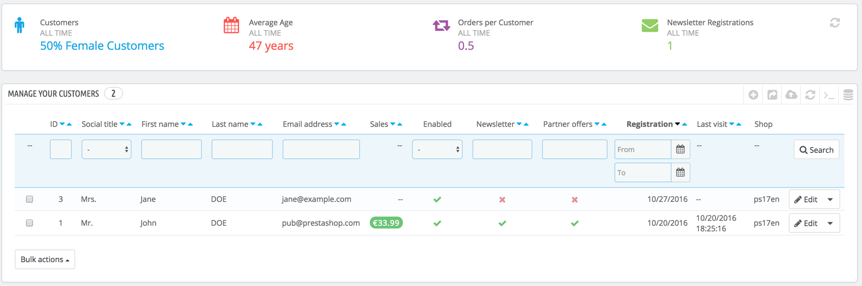Show the SQL query terminal icon

pos(829,95)
